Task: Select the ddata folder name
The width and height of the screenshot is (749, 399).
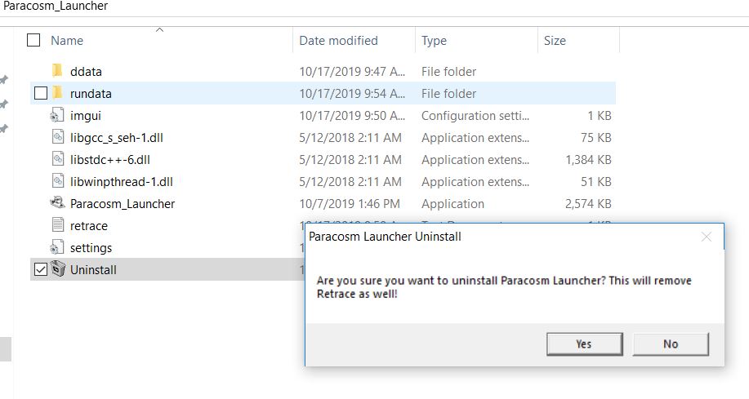Action: pyautogui.click(x=86, y=72)
